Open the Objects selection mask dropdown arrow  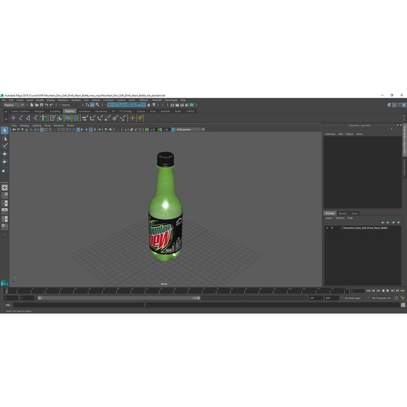click(59, 105)
